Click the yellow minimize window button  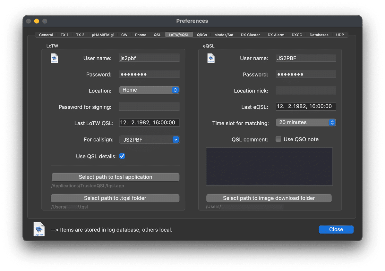[37, 21]
